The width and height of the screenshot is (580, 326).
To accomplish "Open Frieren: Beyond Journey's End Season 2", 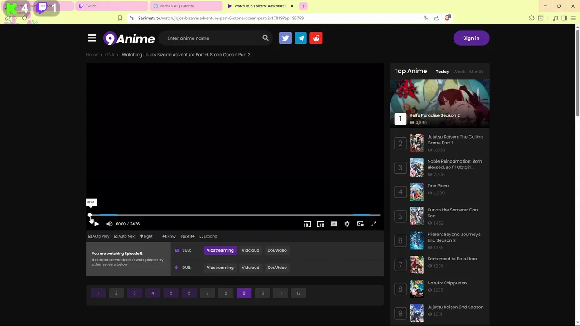I will pos(454,237).
